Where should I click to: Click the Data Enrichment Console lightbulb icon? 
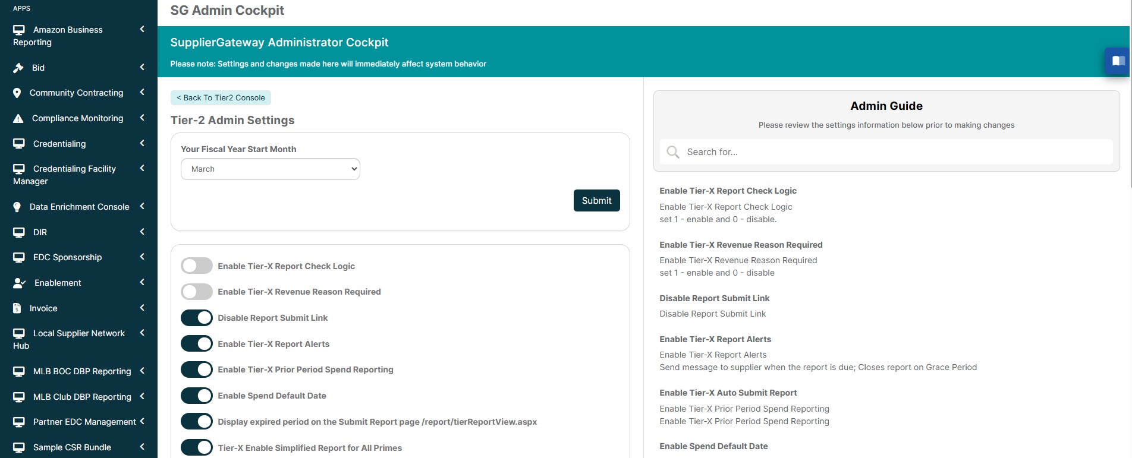(17, 207)
